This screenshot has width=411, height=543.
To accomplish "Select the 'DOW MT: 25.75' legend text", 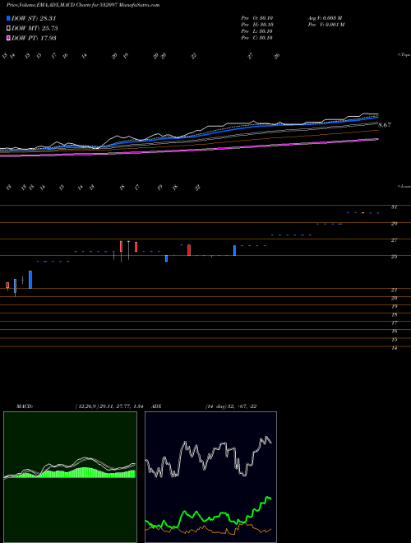I will [x=35, y=29].
